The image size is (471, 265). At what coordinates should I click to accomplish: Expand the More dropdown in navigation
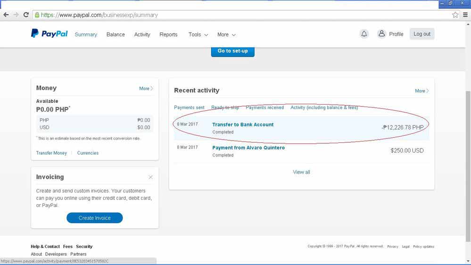click(226, 34)
